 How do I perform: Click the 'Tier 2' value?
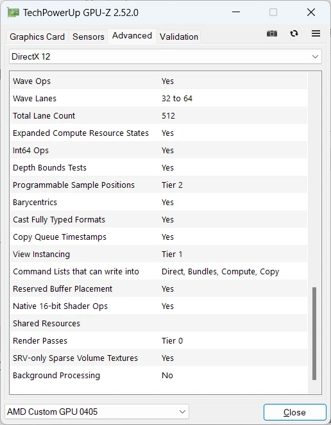point(172,185)
